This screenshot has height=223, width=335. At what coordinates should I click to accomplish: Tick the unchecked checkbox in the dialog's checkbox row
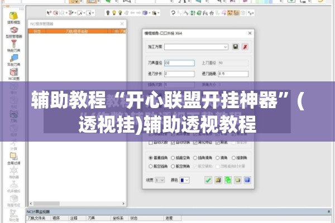[150, 143]
